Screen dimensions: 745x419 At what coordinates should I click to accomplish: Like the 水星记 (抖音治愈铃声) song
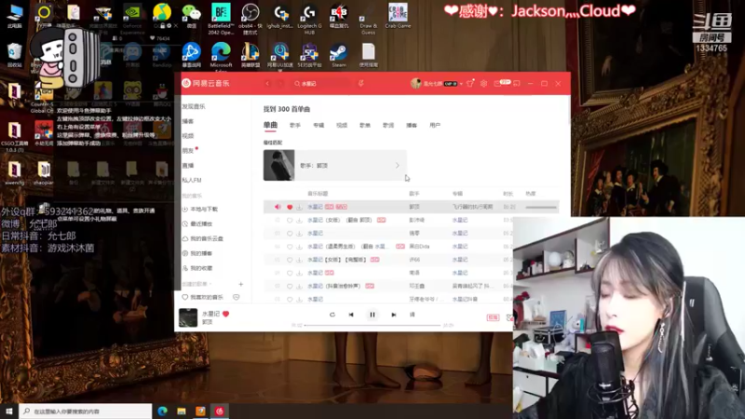(x=290, y=287)
